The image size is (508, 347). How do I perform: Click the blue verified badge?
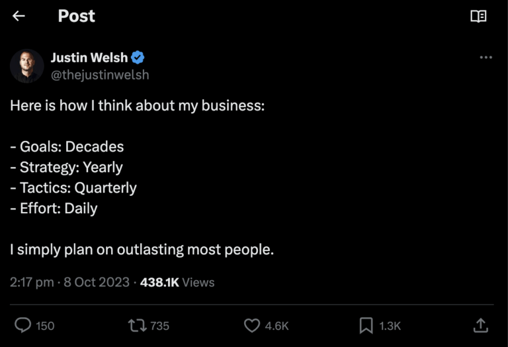(138, 58)
